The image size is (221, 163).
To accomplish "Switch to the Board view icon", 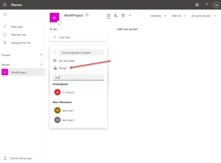I will tap(109, 15).
